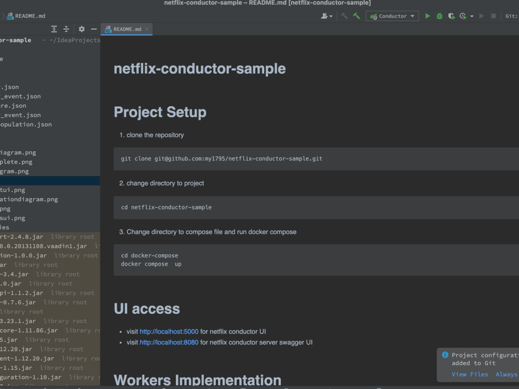Click the info icon in notification popup
Viewport: 519px width, 389px height.
[x=445, y=355]
